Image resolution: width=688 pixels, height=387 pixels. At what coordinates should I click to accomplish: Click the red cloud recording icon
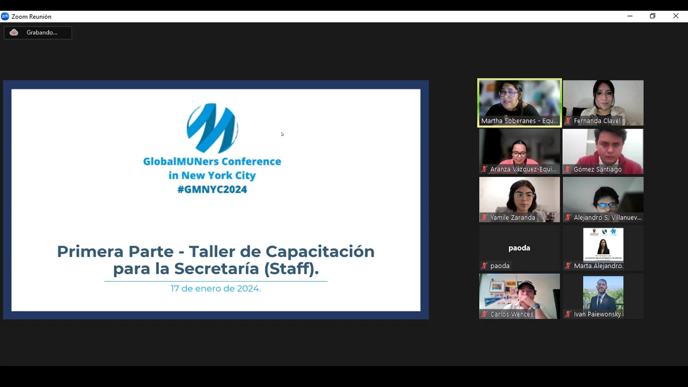pos(14,33)
